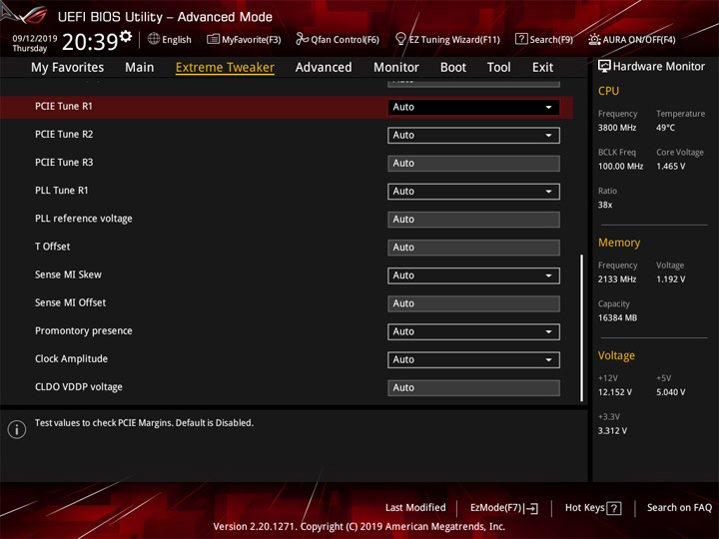Viewport: 719px width, 539px height.
Task: Click the Hardware Monitor screen icon
Action: (604, 67)
